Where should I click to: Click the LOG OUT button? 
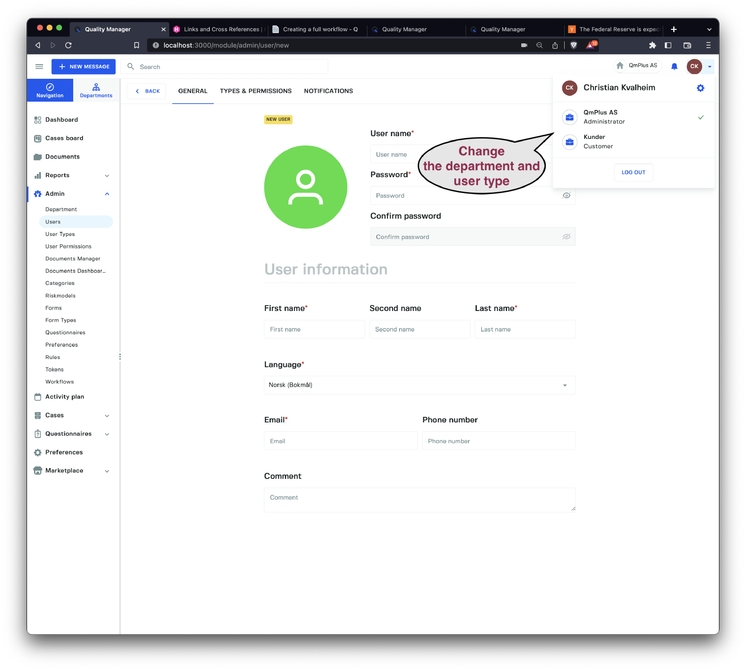(x=633, y=173)
